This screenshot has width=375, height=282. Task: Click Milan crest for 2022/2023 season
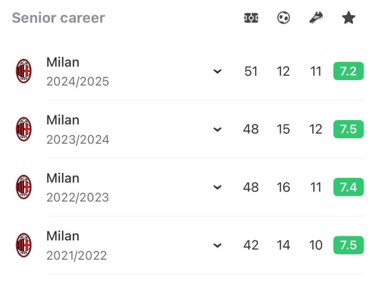(24, 187)
